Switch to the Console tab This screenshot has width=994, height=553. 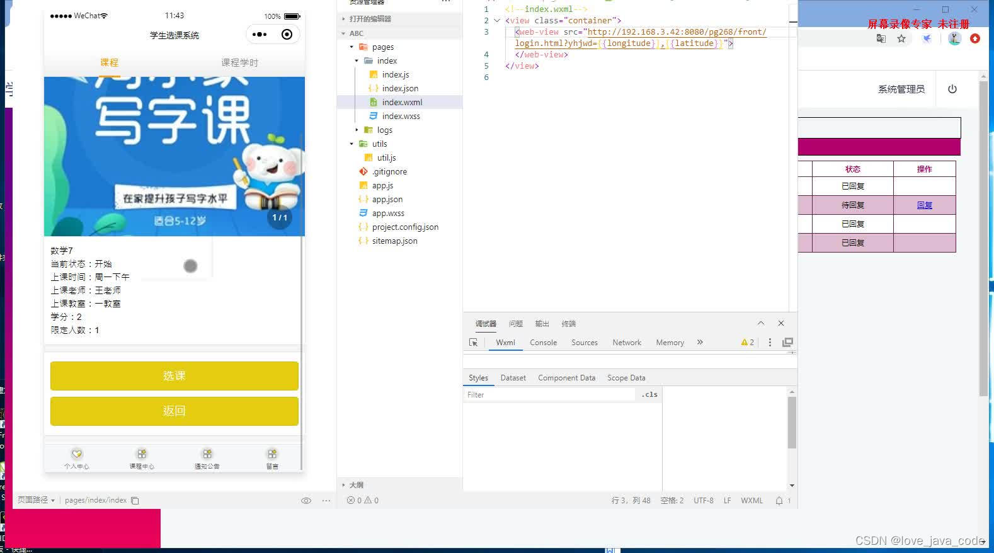pyautogui.click(x=543, y=343)
